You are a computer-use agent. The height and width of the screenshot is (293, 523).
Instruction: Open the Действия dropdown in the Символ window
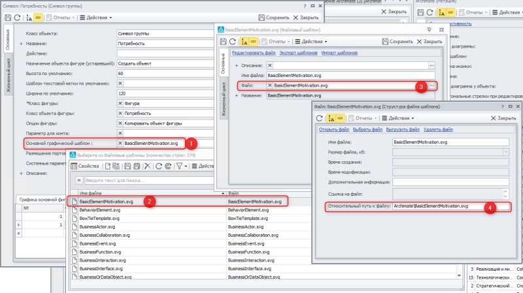97,18
